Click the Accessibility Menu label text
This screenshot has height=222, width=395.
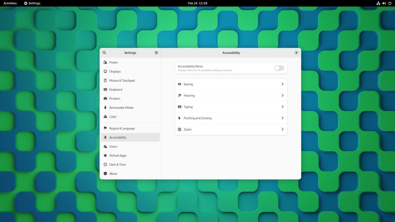pyautogui.click(x=190, y=66)
